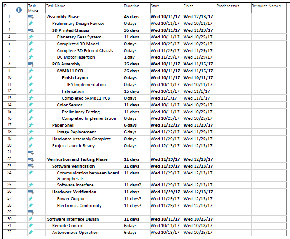Image resolution: width=290 pixels, height=239 pixels.
Task: Click Start date Wed 12/13/17 for Project Launch-Ready
Action: point(167,146)
